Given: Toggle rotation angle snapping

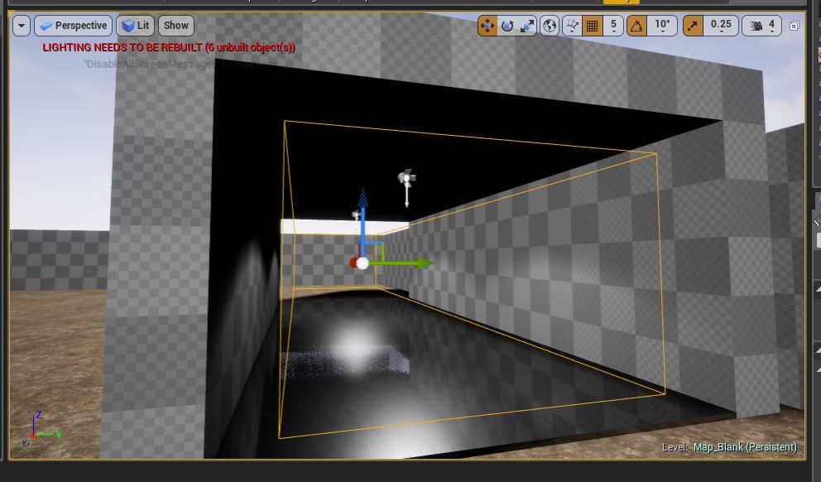Looking at the screenshot, I should 636,26.
